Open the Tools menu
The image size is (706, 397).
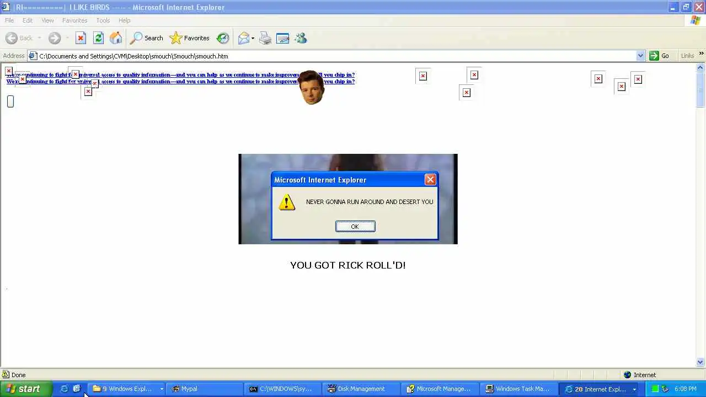pyautogui.click(x=103, y=20)
